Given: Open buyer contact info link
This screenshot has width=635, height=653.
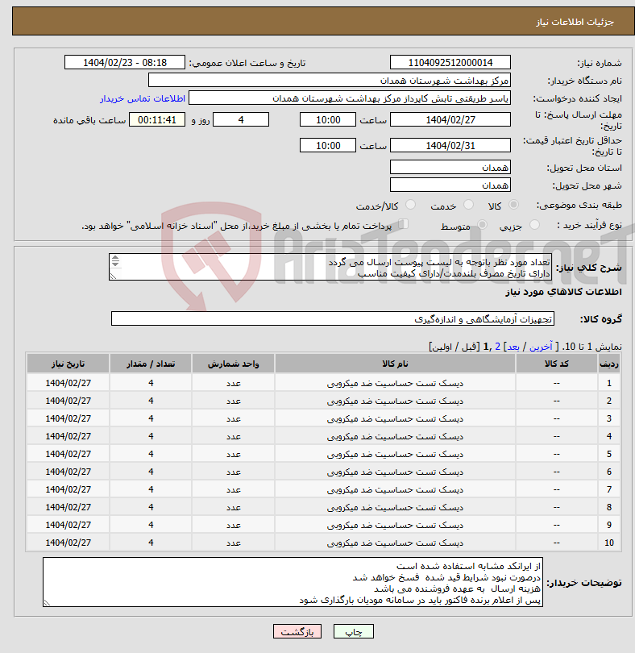Looking at the screenshot, I should tap(143, 98).
